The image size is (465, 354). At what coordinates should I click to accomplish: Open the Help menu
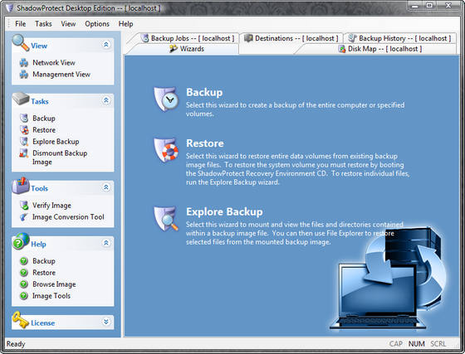tap(125, 24)
